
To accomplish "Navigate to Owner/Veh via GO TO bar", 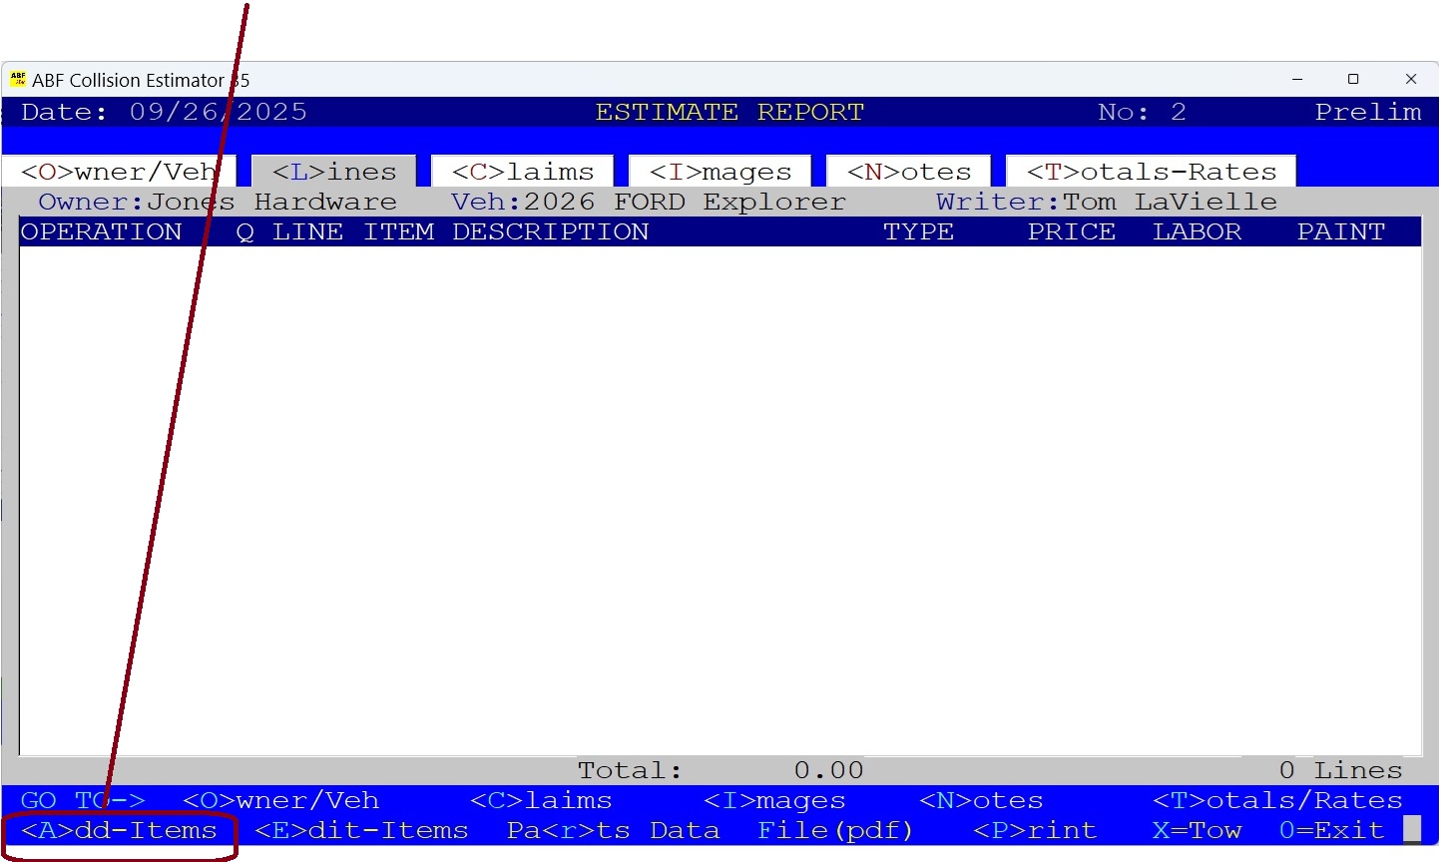I will pyautogui.click(x=279, y=799).
